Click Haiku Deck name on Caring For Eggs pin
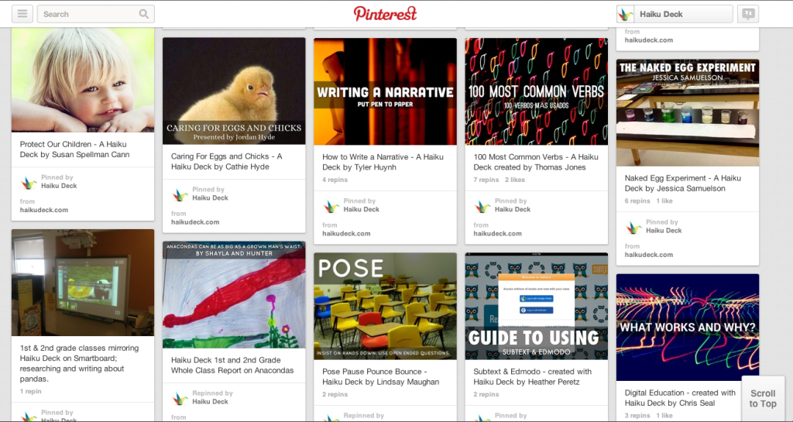The height and width of the screenshot is (422, 793). click(211, 197)
